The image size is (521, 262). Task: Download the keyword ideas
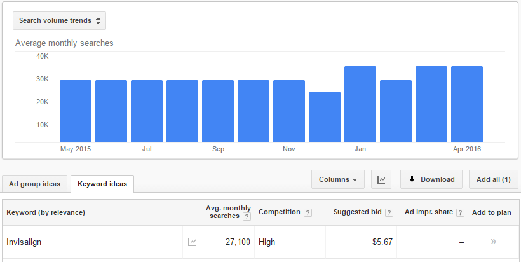[431, 179]
